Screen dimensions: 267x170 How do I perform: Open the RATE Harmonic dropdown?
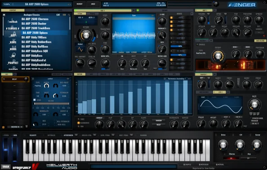point(133,69)
